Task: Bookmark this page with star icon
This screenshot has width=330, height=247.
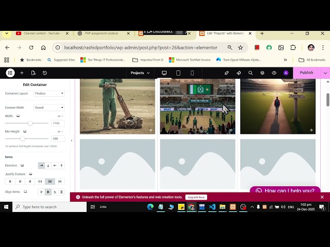Action: (240, 48)
